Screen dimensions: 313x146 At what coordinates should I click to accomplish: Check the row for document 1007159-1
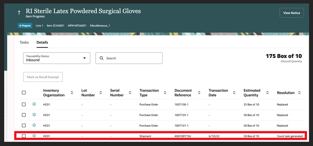[x=24, y=115]
